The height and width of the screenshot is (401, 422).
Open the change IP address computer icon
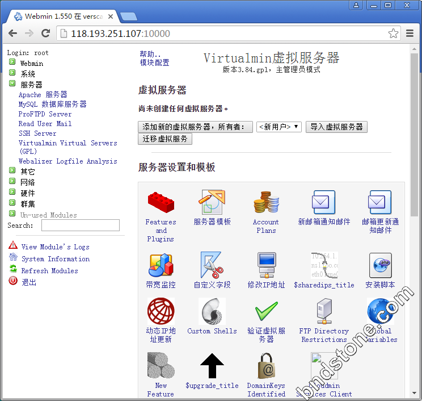[266, 265]
